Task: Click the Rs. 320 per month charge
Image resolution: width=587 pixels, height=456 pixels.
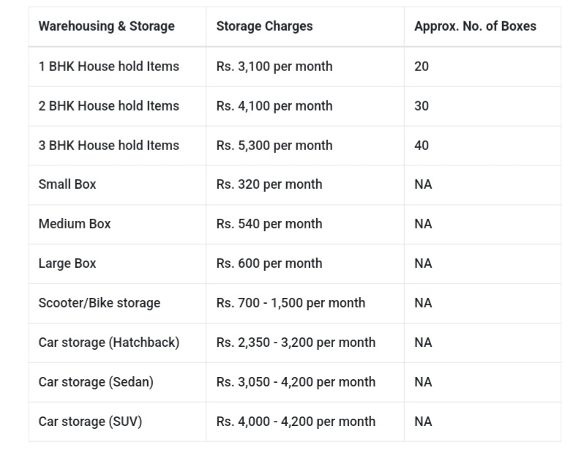Action: coord(269,184)
